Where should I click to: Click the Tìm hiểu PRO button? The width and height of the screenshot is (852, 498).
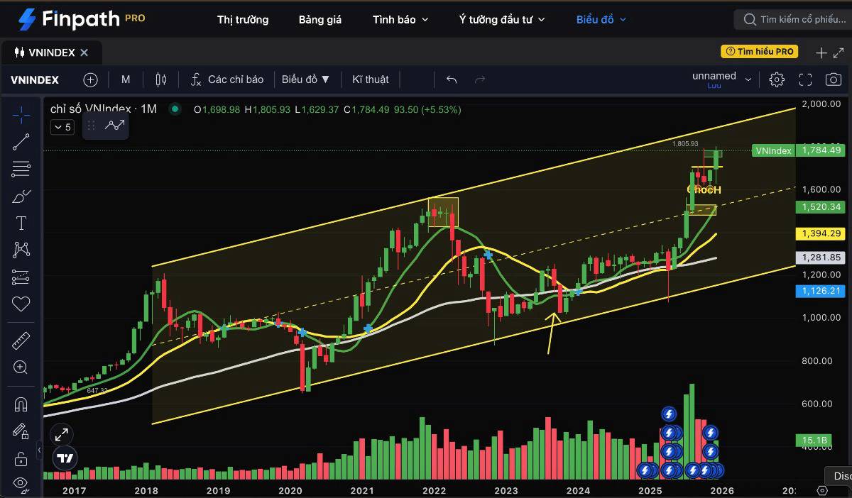point(759,52)
